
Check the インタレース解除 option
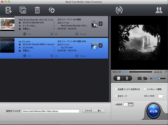(x=145, y=89)
